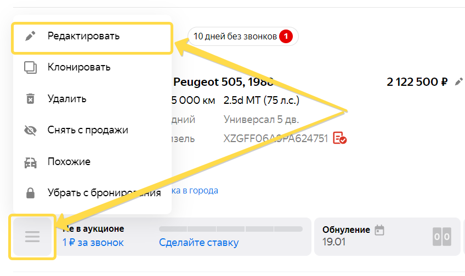Click the pencil icon next to Редактировать
Screen dimensions: 465x276
pyautogui.click(x=31, y=36)
